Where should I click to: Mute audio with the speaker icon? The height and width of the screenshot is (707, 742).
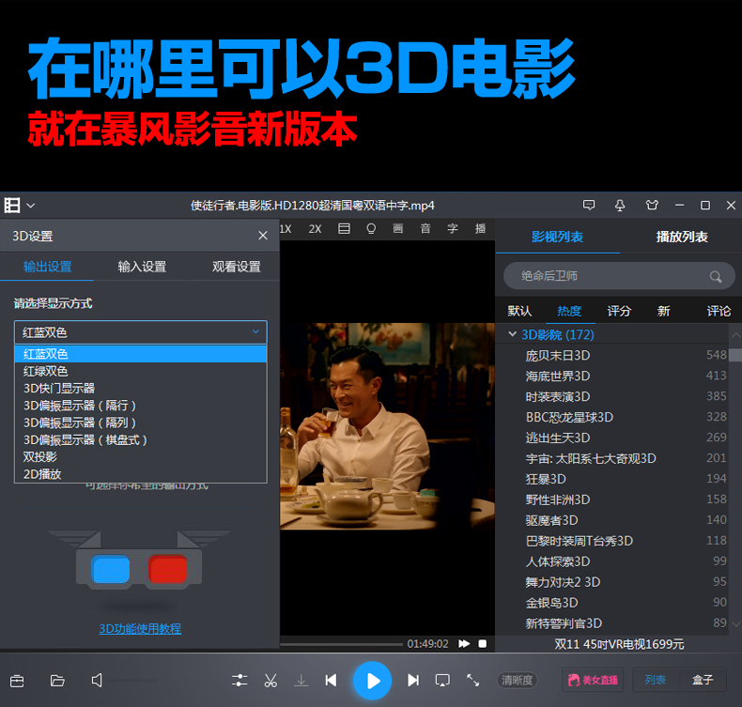click(97, 681)
